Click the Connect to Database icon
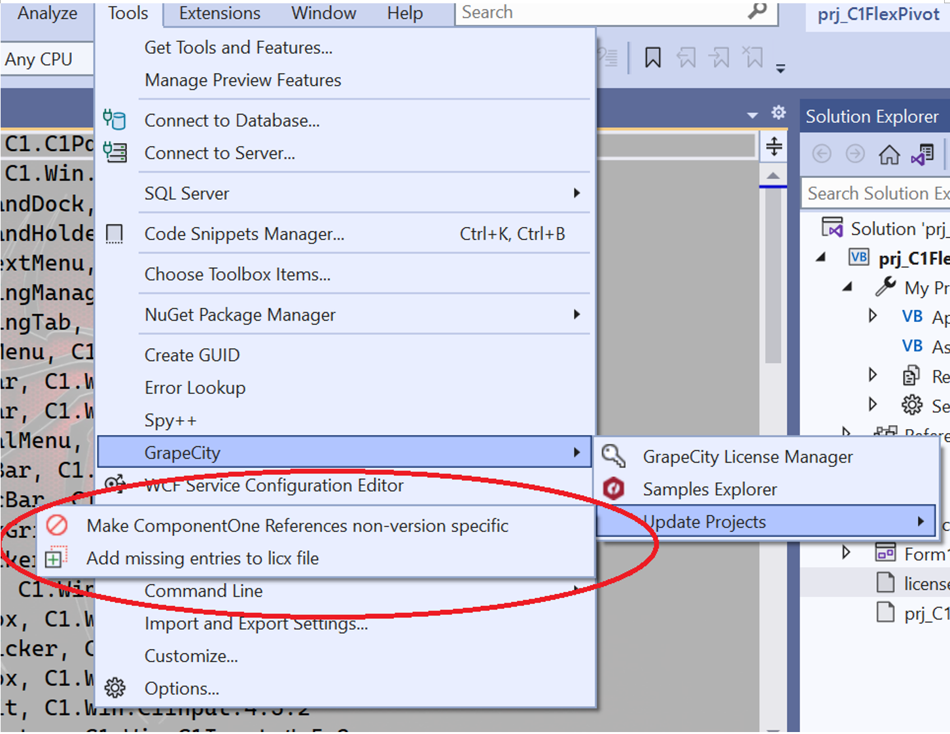The image size is (950, 734). pos(114,120)
